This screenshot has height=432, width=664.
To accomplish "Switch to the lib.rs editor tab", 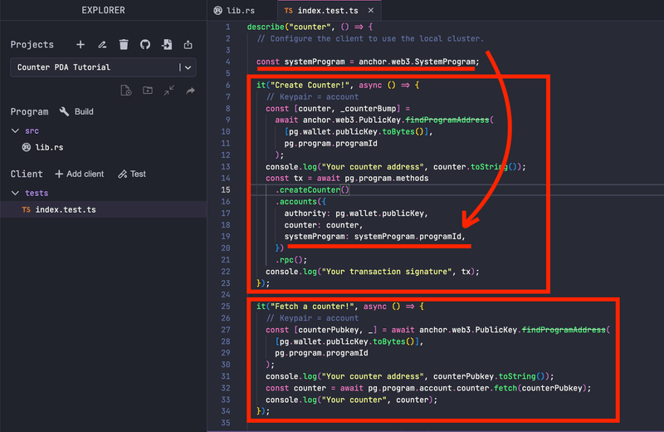I will (235, 10).
